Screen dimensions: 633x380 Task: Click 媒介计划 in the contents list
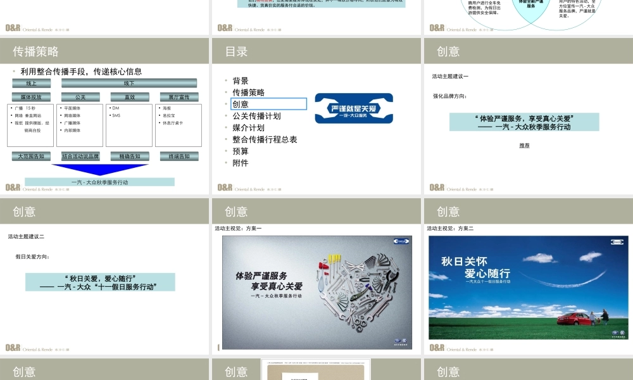click(x=248, y=127)
